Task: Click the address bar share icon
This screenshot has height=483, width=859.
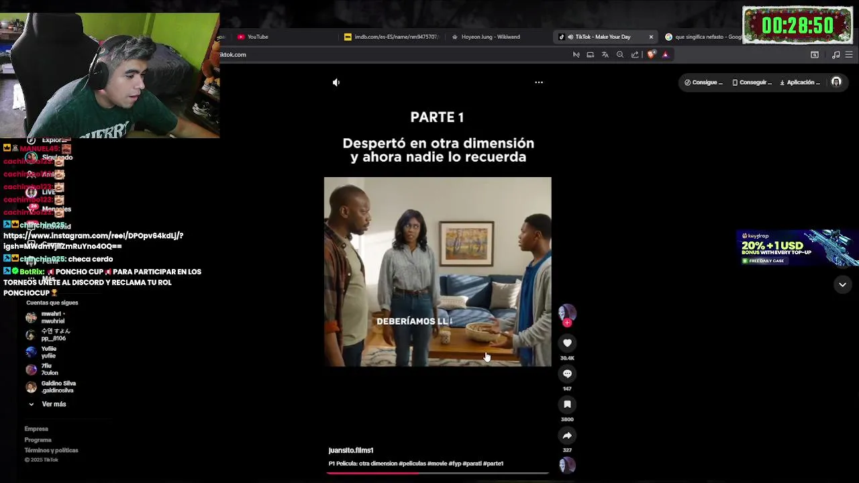Action: pyautogui.click(x=635, y=54)
